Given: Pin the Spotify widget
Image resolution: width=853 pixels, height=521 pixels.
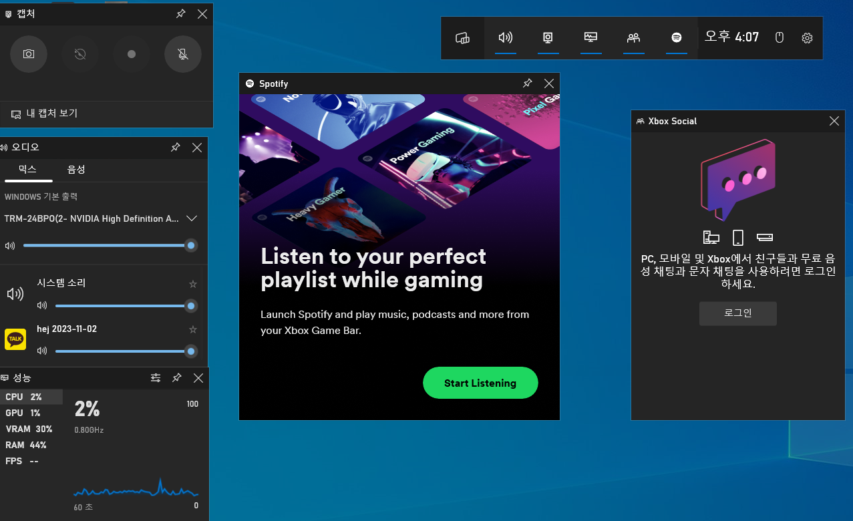Looking at the screenshot, I should click(527, 83).
